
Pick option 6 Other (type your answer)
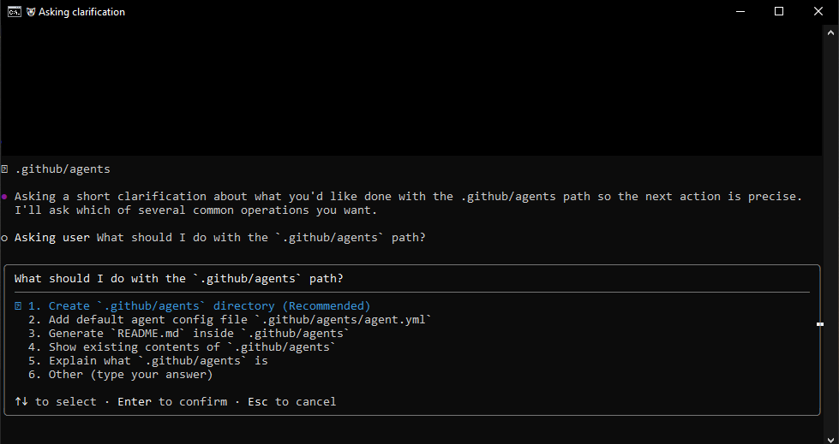[x=120, y=375]
